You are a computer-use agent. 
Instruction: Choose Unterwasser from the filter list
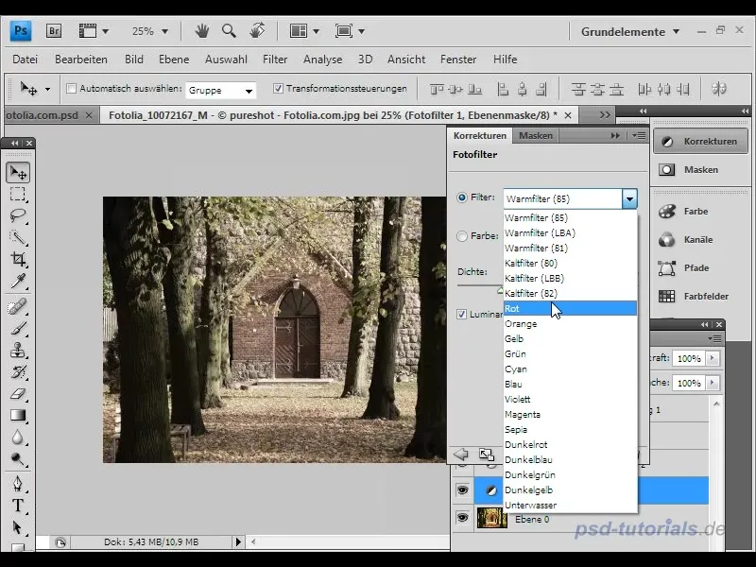pos(570,506)
